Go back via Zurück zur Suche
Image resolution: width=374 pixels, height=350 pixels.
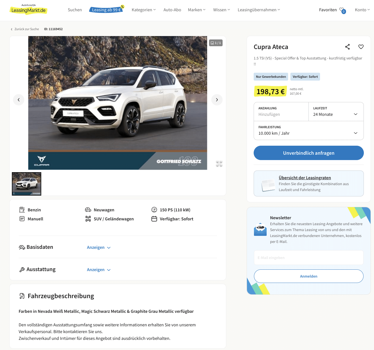[x=27, y=29]
